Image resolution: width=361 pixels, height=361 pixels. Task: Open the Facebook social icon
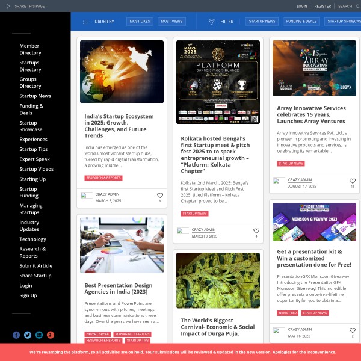[16, 335]
